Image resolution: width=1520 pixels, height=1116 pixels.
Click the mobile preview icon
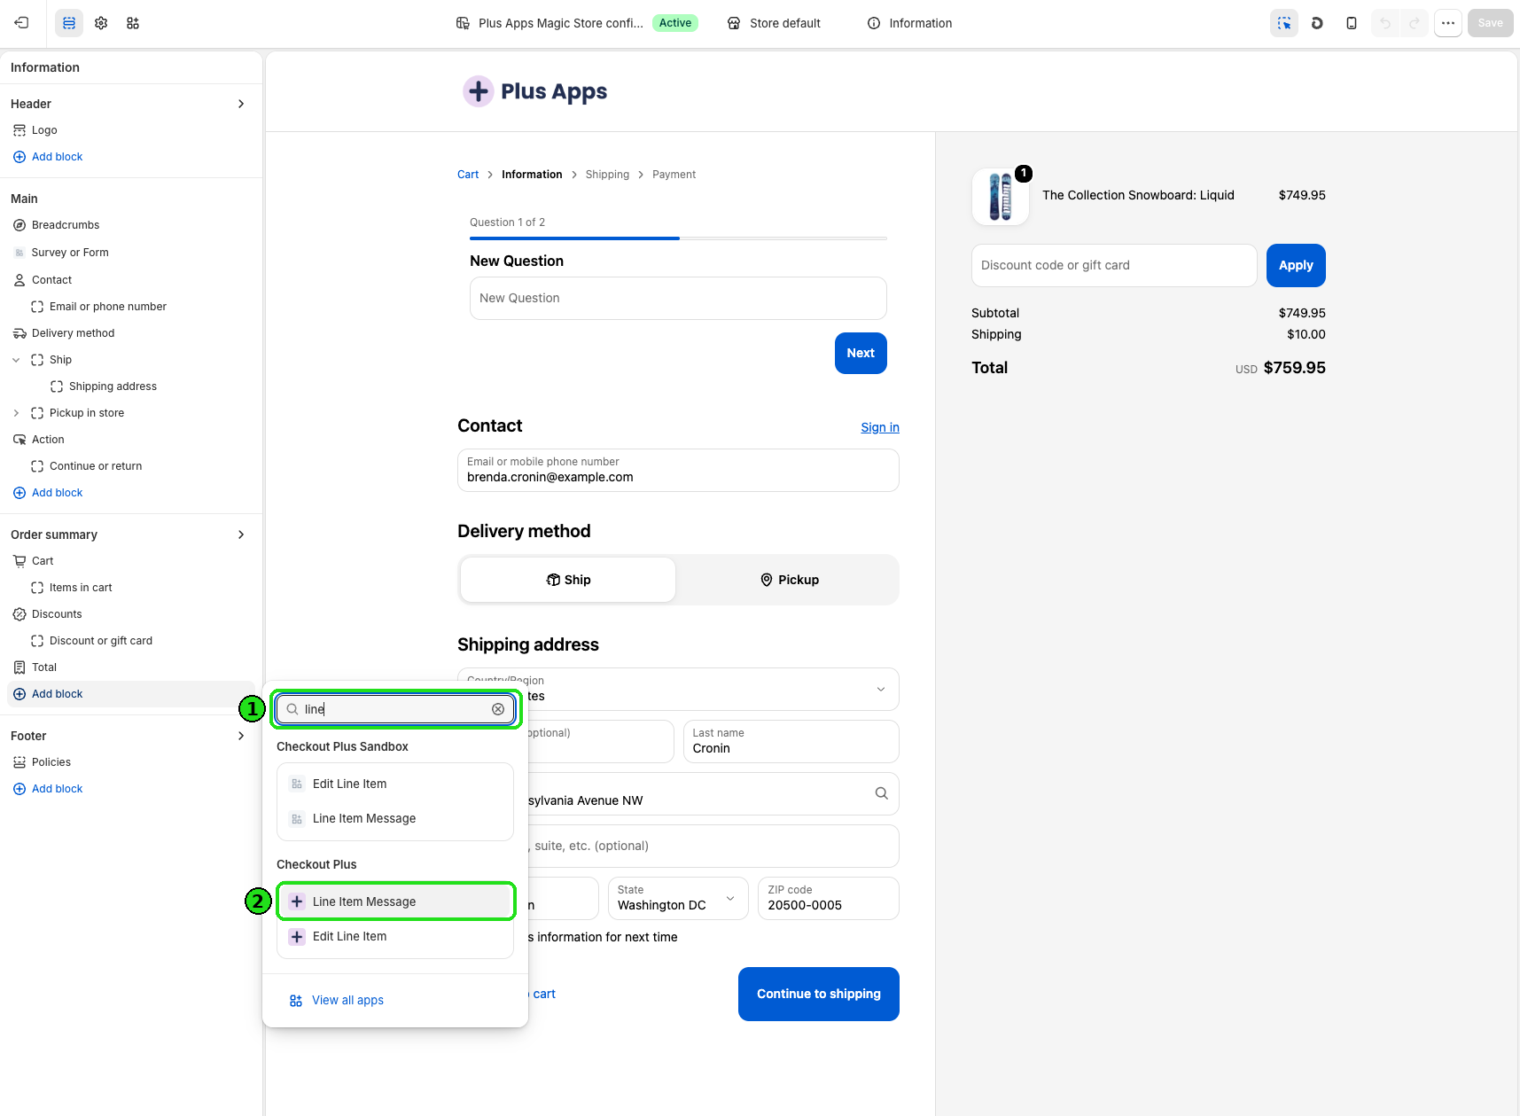click(x=1352, y=23)
